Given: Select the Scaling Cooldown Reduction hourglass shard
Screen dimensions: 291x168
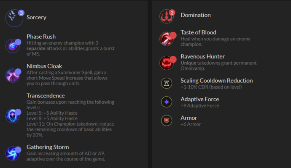Looking at the screenshot, I should [167, 83].
